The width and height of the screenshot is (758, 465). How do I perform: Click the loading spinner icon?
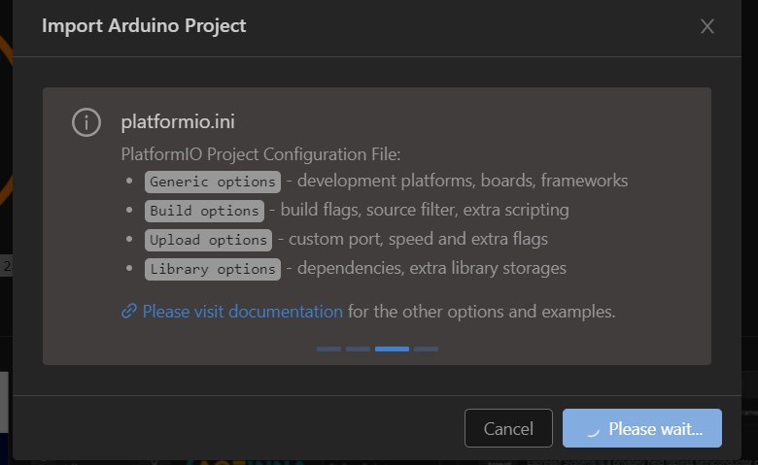590,428
